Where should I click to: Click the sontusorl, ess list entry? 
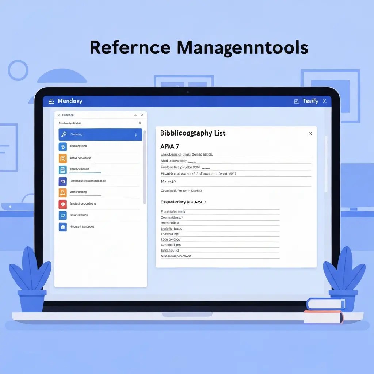click(x=171, y=245)
